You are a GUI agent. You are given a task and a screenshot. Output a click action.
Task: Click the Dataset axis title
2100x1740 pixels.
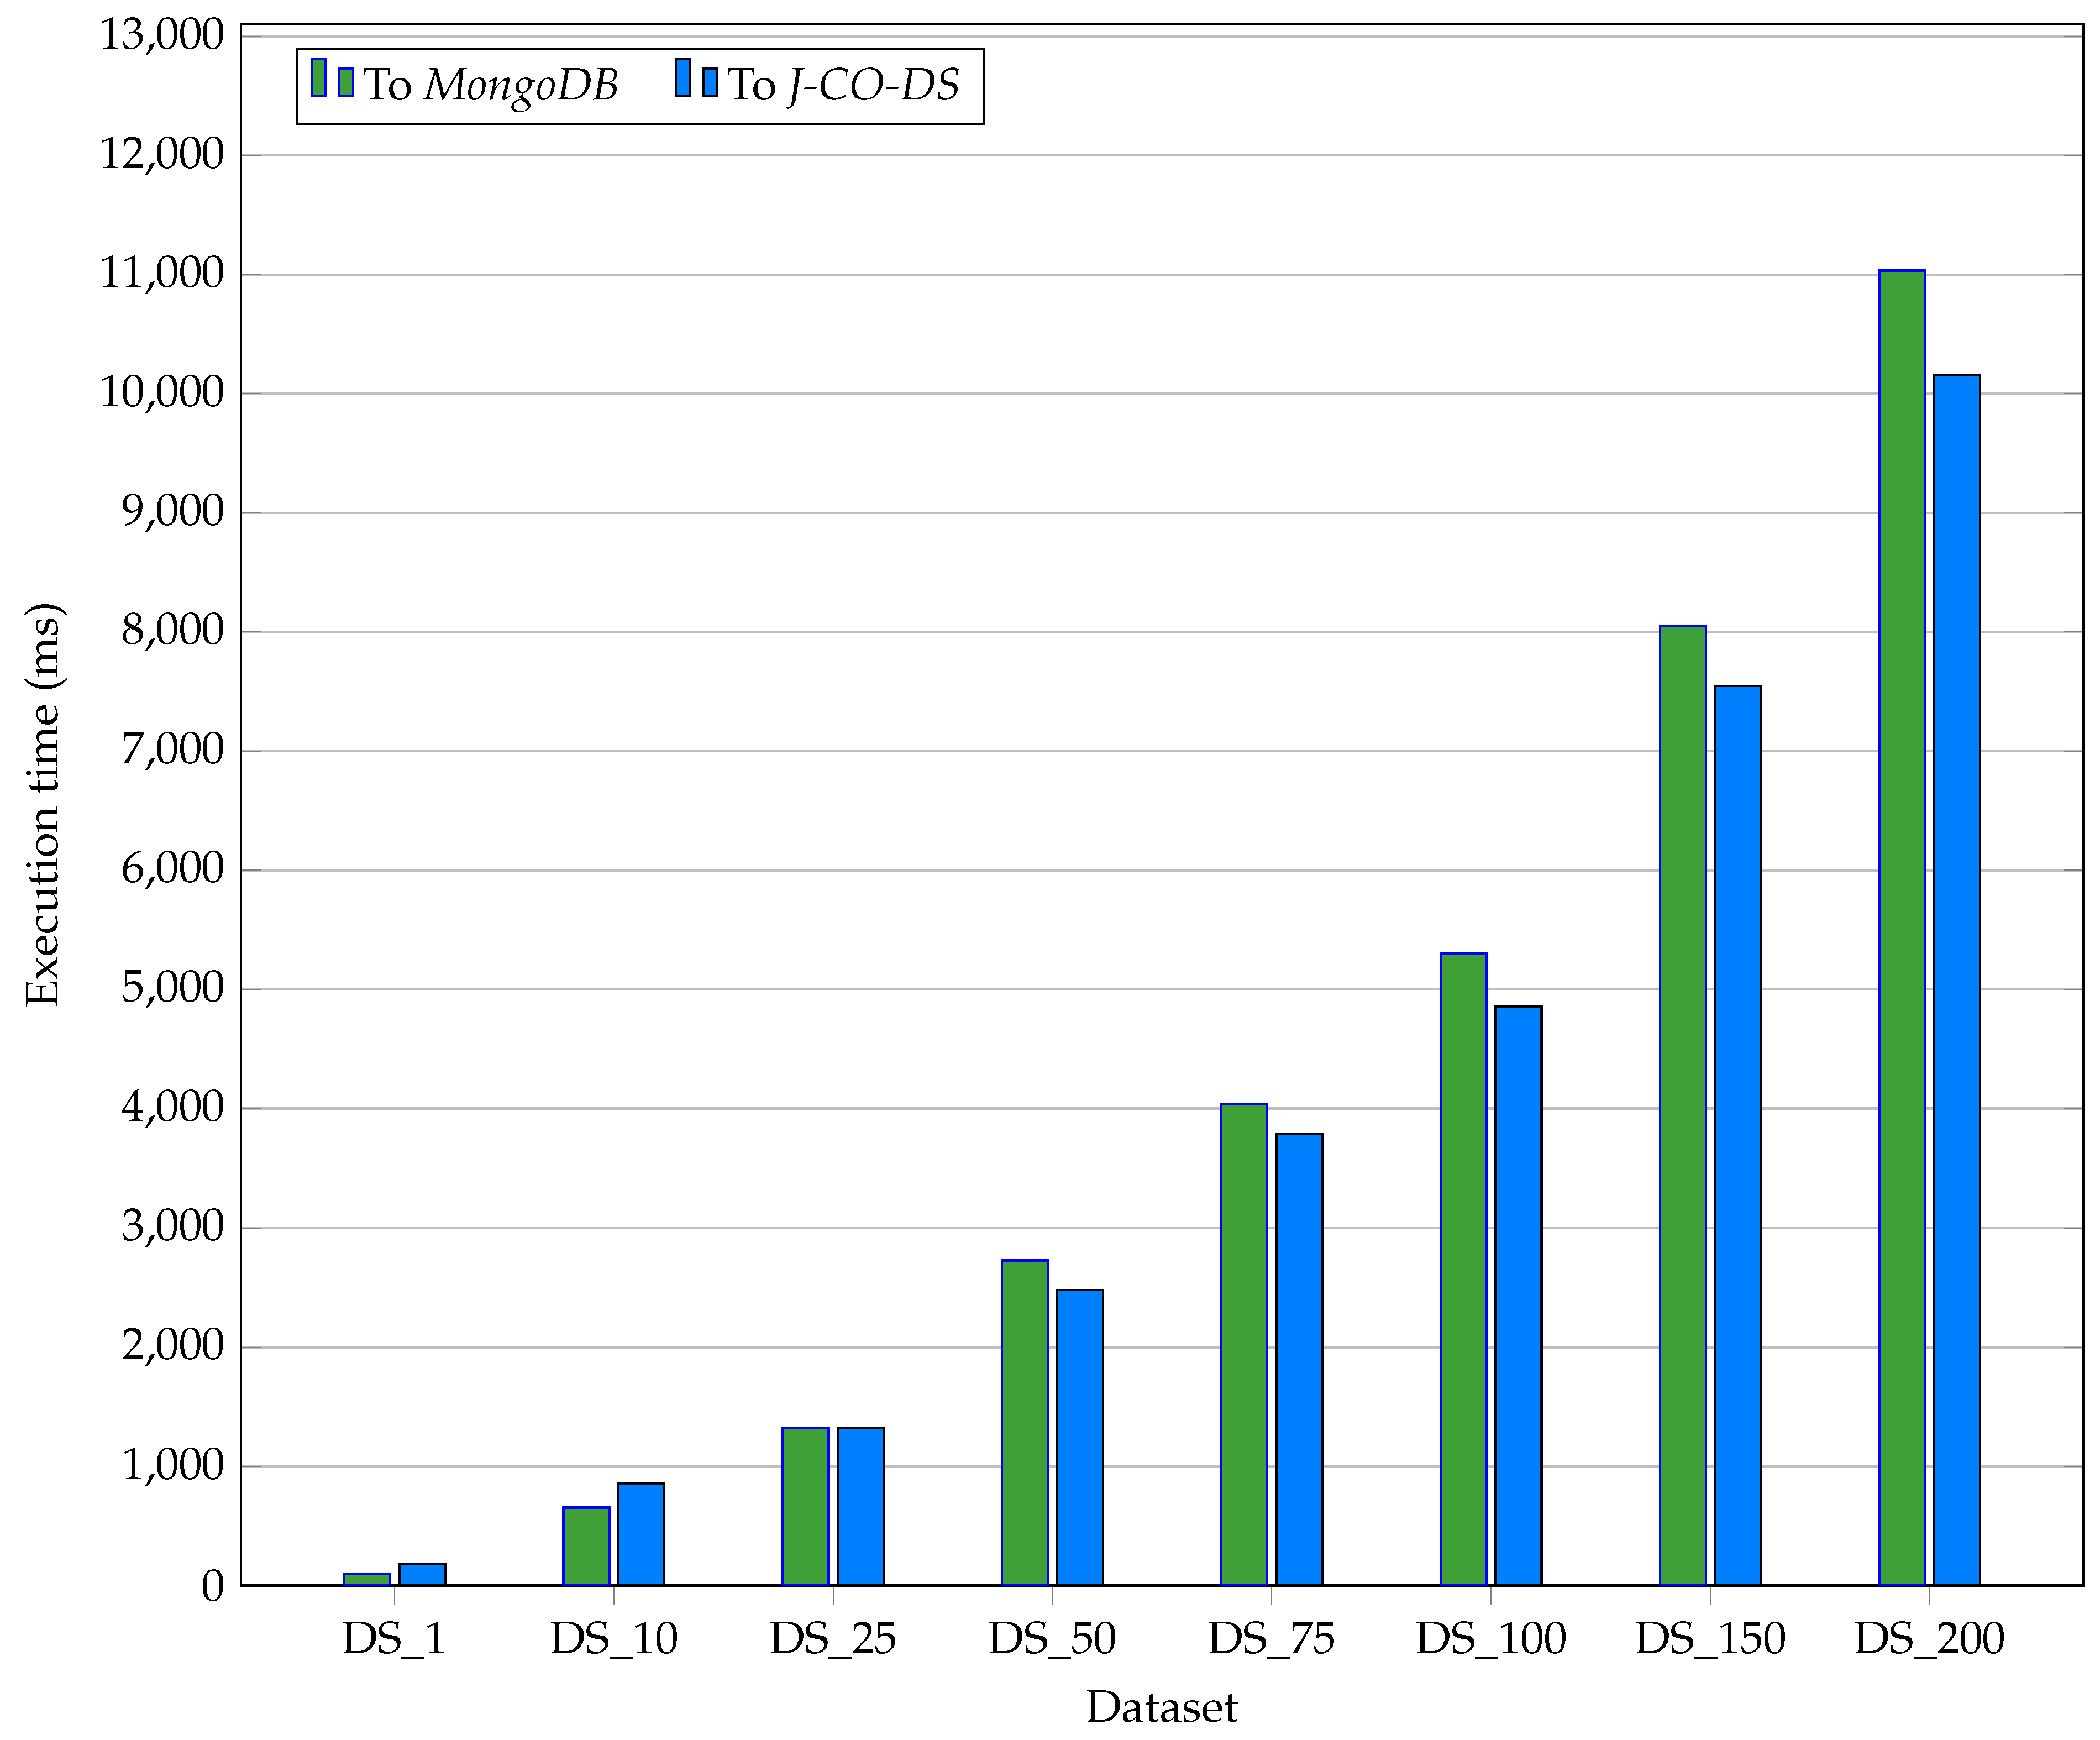tap(1162, 1707)
